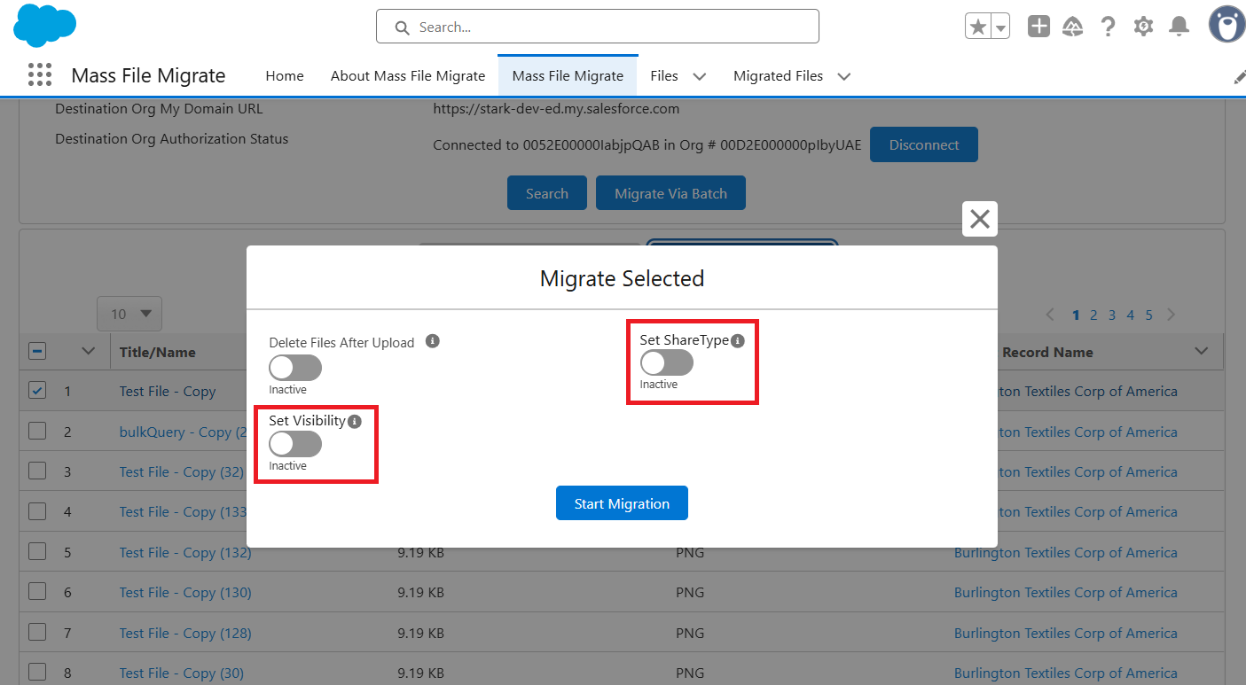Select checkbox for row 7

(x=37, y=632)
